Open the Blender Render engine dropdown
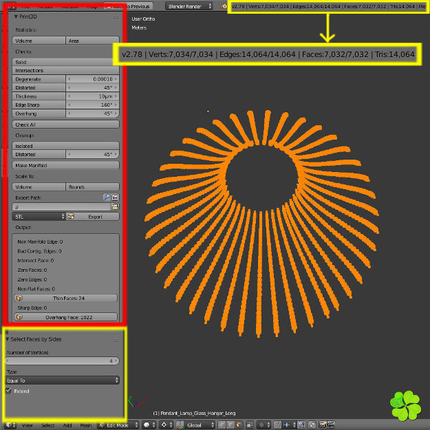 click(189, 6)
